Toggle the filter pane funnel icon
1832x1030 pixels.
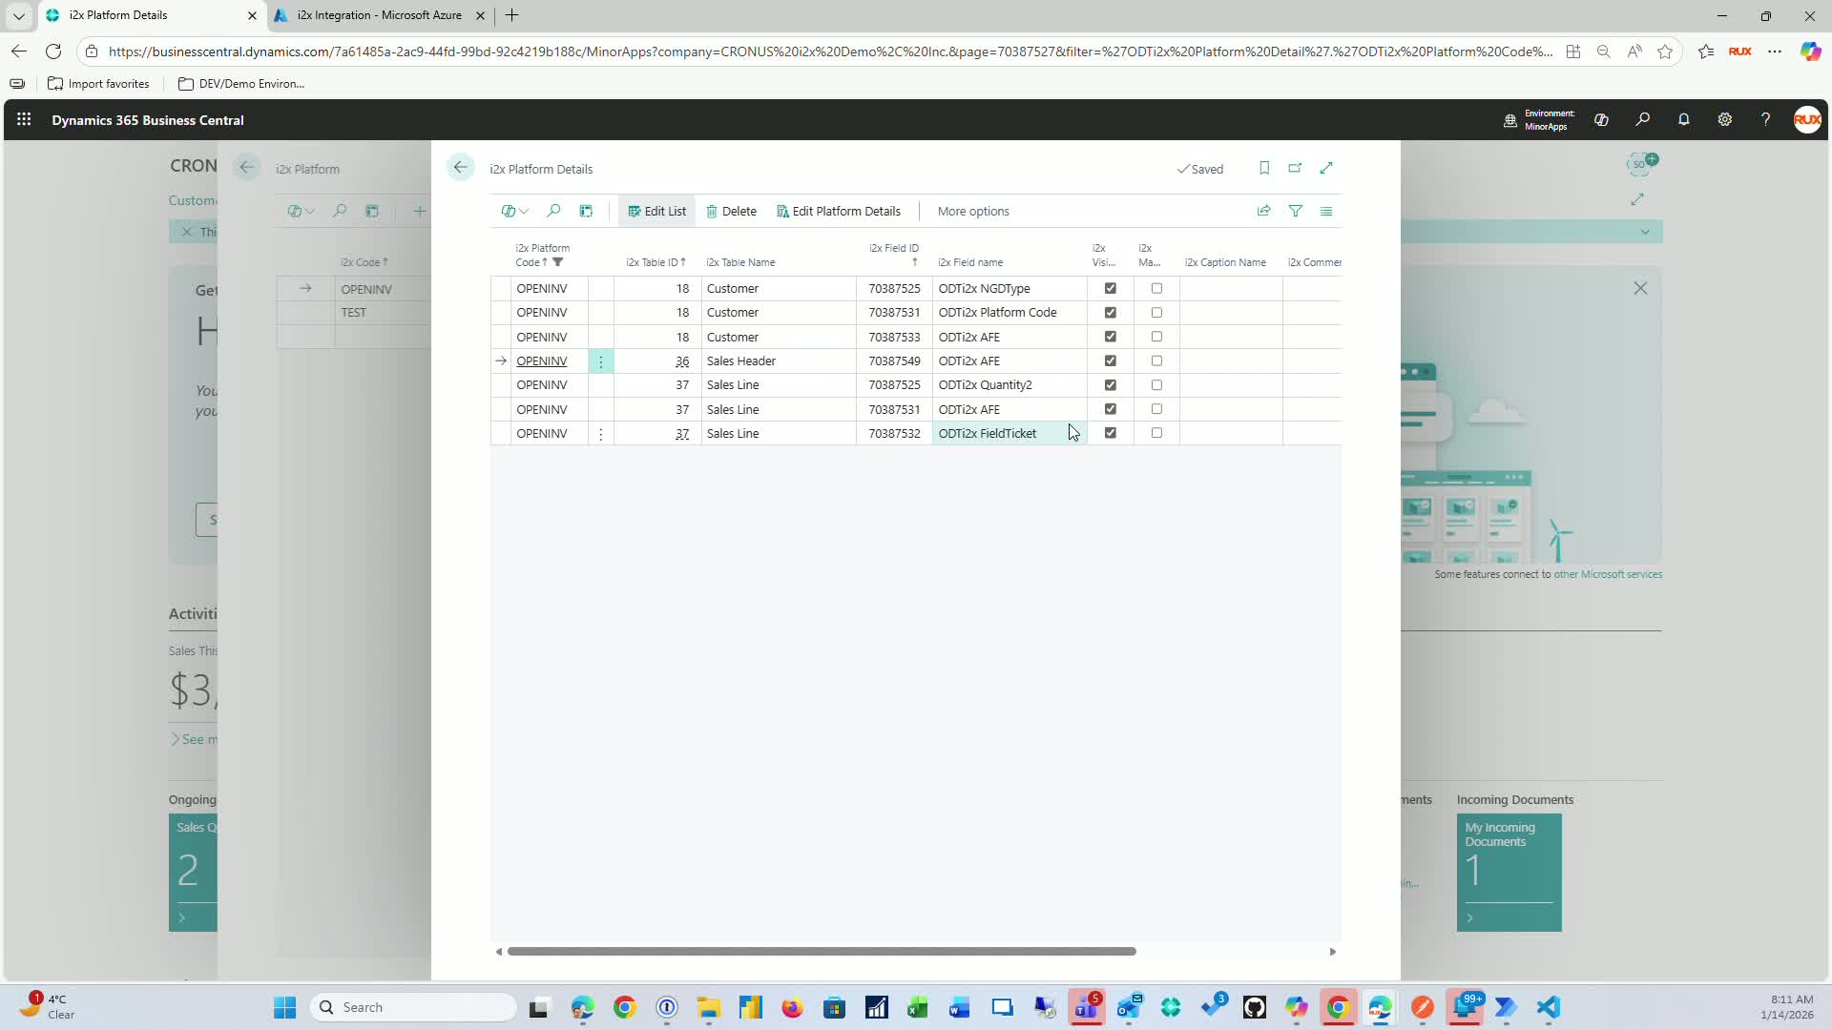pyautogui.click(x=1295, y=211)
